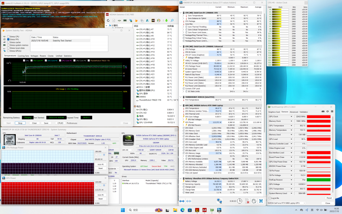This screenshot has width=342, height=214.
Task: Open the Advanced tab in GPU-Z
Action: (294, 112)
